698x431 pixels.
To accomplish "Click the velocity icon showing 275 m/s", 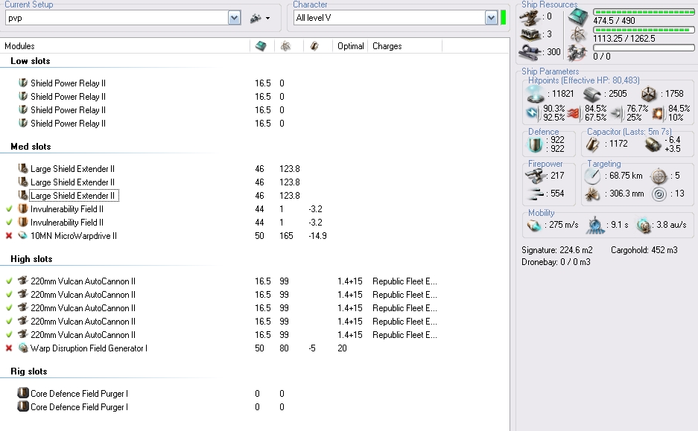I will (x=533, y=226).
